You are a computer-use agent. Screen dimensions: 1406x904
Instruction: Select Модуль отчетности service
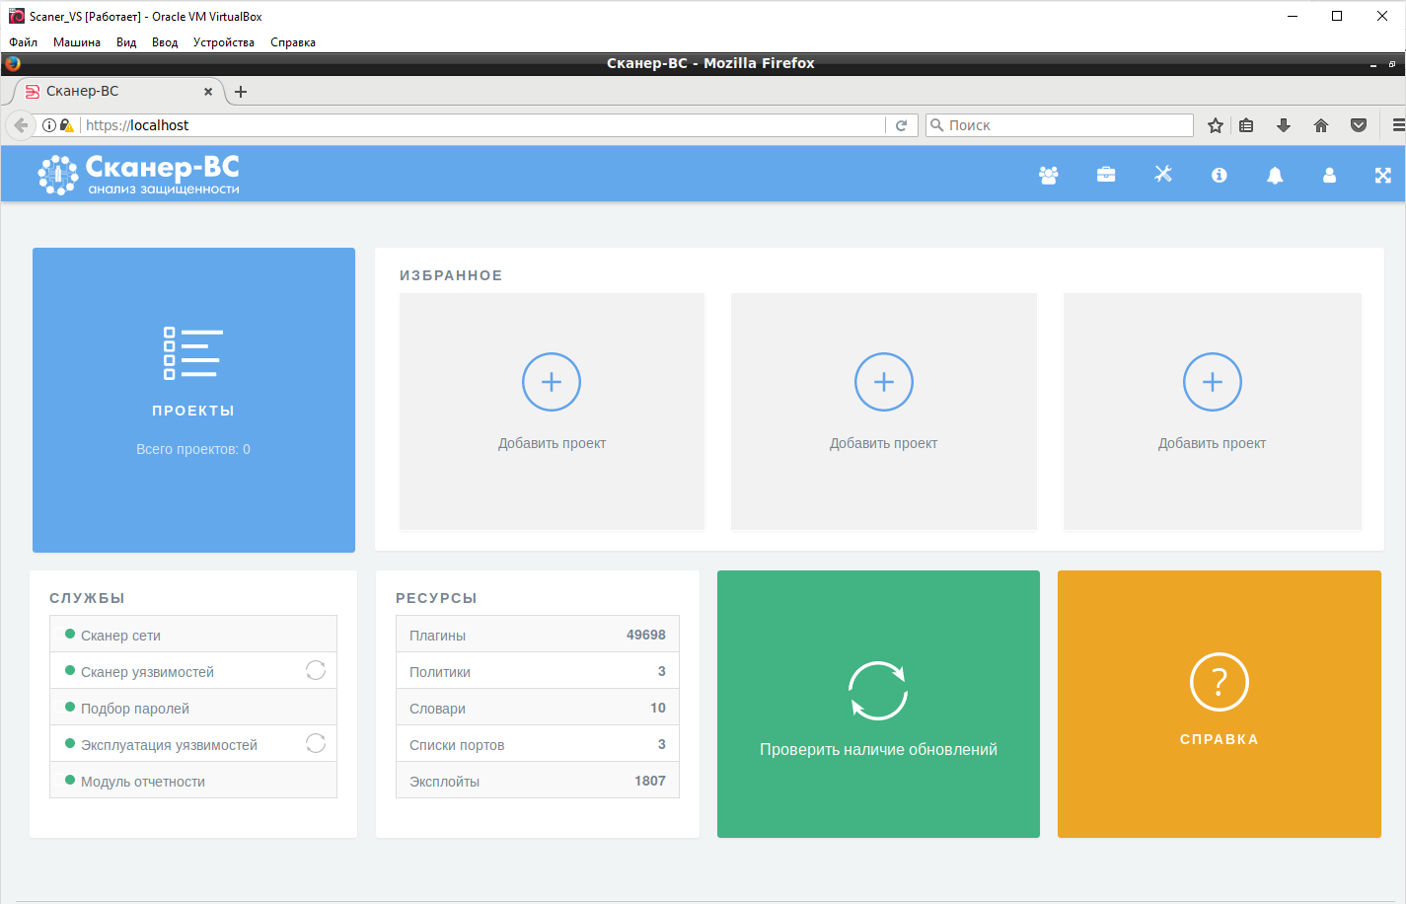pyautogui.click(x=193, y=781)
